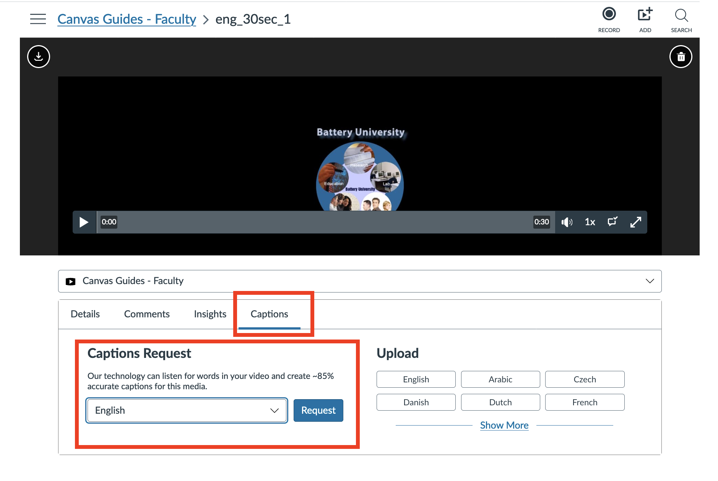Toggle the media source quality icon

click(x=612, y=222)
